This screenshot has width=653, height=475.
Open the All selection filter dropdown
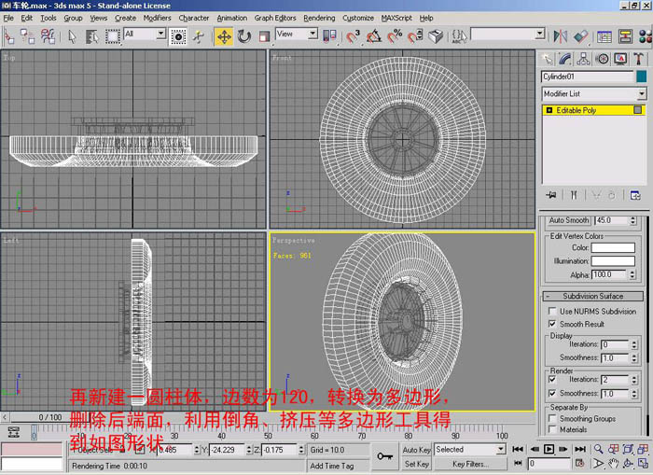[145, 35]
